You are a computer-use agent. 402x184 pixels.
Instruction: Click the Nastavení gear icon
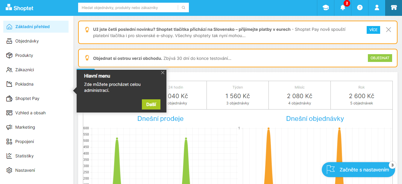click(9, 170)
